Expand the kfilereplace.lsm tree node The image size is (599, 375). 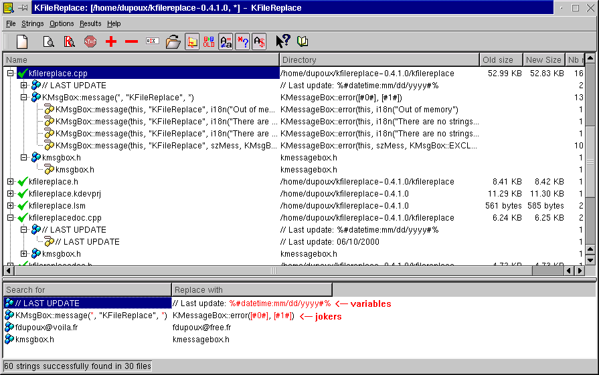(10, 206)
